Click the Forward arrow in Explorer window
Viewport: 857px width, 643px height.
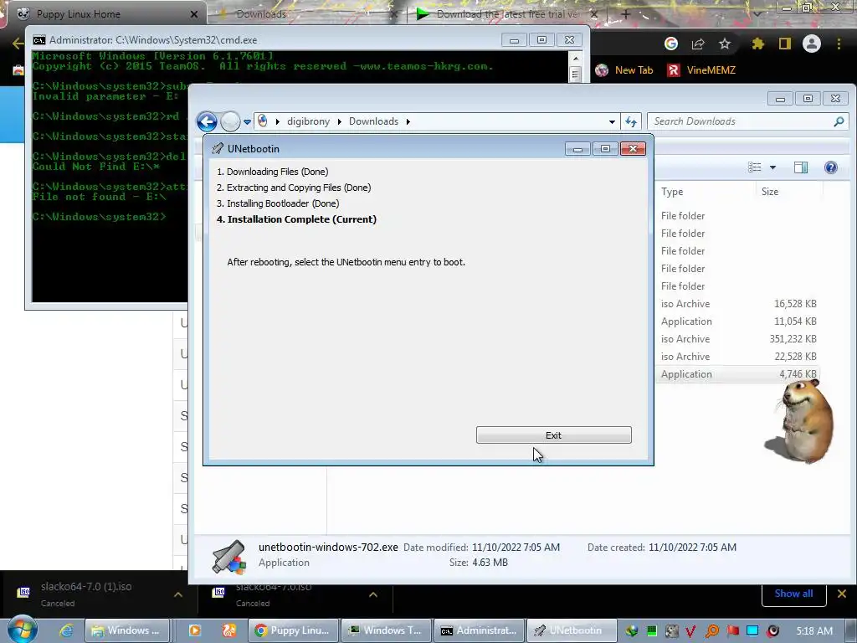point(230,121)
